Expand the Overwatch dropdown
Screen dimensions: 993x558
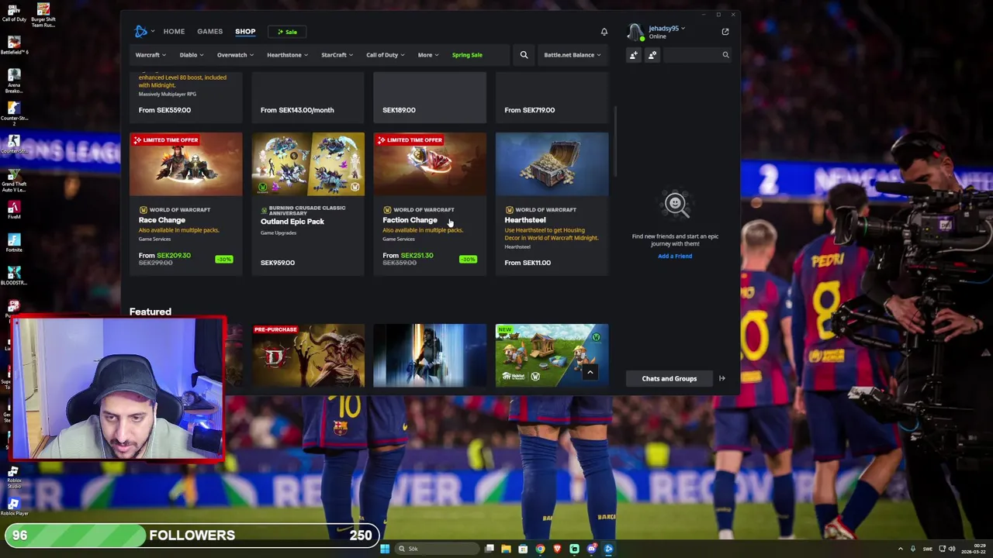(x=235, y=55)
